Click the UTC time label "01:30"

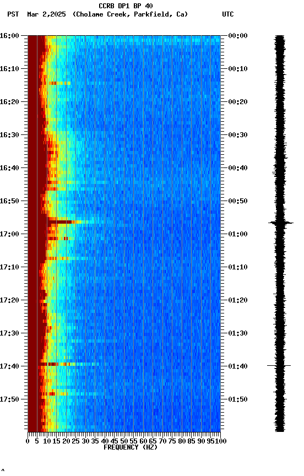[238, 333]
